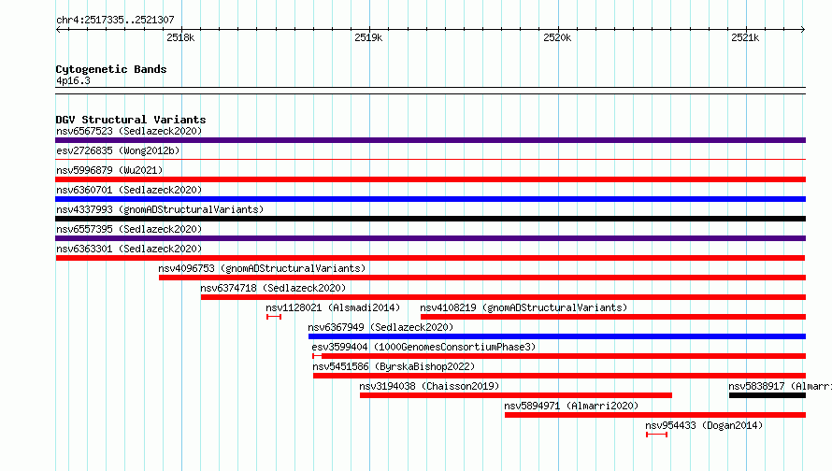Open the nsv5894971 (Almarri2020) label
The height and width of the screenshot is (471, 832).
pos(571,406)
